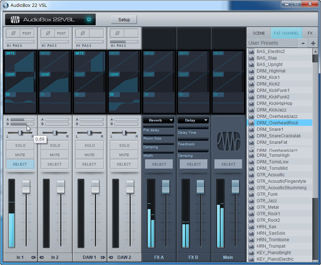Solo channel DAW 1
Image resolution: width=321 pixels, height=265 pixels.
pos(89,145)
